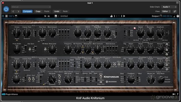Click the 440.00 Hz tuning value

[167, 16]
